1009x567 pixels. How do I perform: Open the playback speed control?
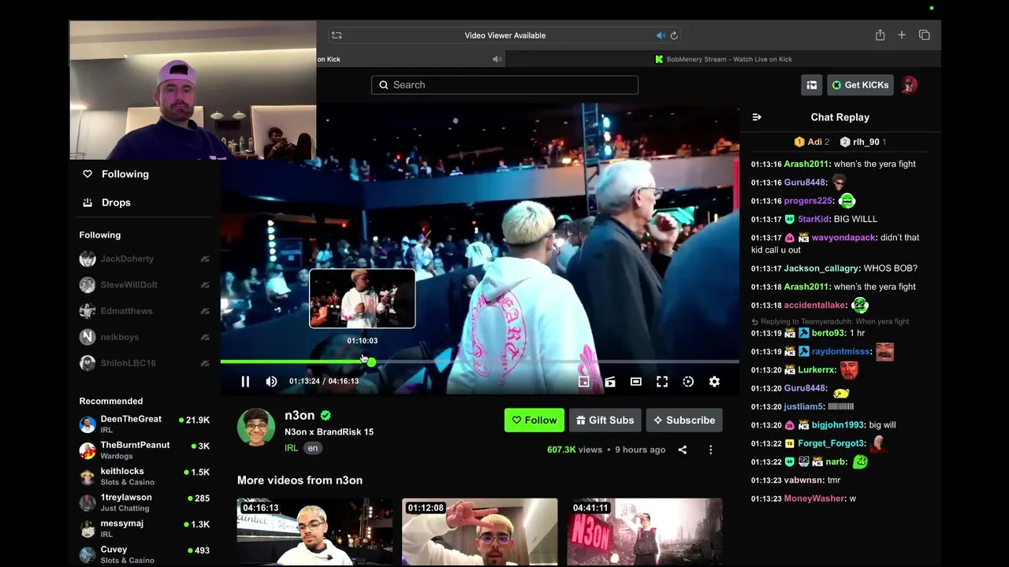688,382
